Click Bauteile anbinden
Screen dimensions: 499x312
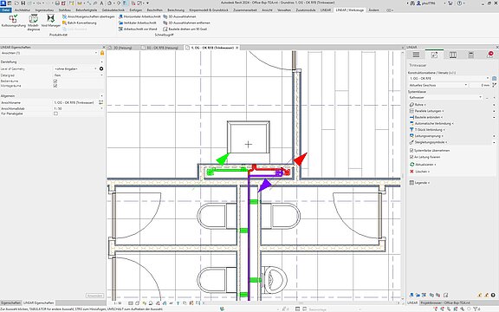(426, 117)
